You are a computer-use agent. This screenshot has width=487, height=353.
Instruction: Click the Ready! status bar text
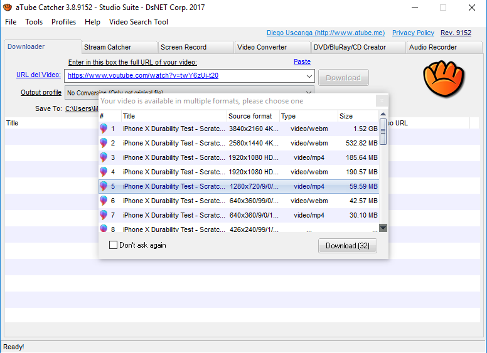click(x=13, y=347)
